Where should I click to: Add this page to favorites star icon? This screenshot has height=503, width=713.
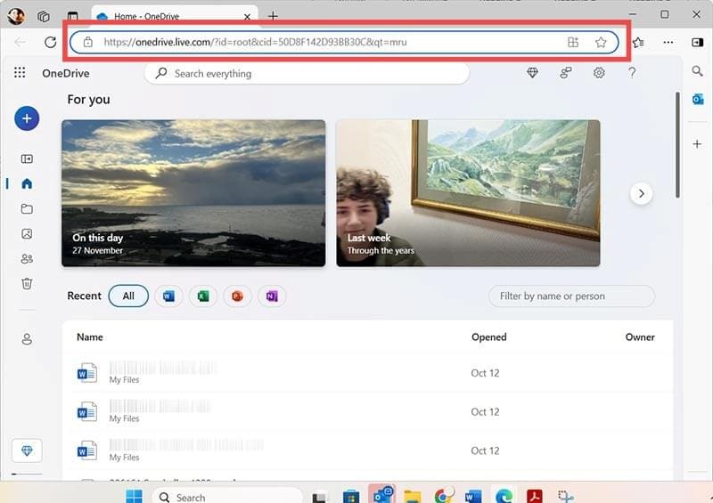click(x=601, y=42)
